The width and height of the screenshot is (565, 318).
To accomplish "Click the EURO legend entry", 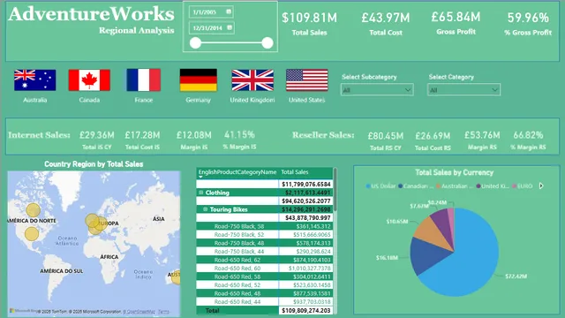I will click(522, 186).
